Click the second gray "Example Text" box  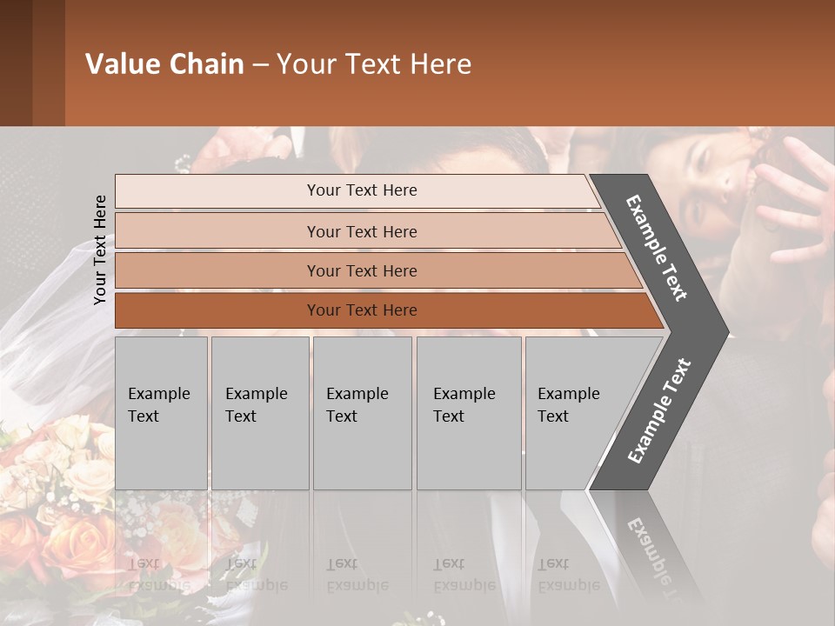(259, 412)
